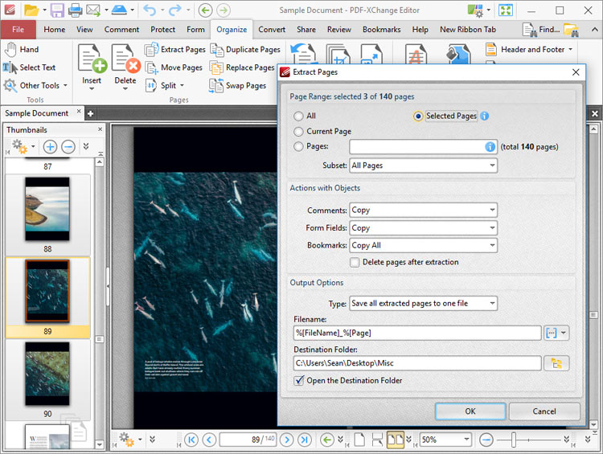This screenshot has width=603, height=454.
Task: Click the Swap Pages icon
Action: pos(216,85)
